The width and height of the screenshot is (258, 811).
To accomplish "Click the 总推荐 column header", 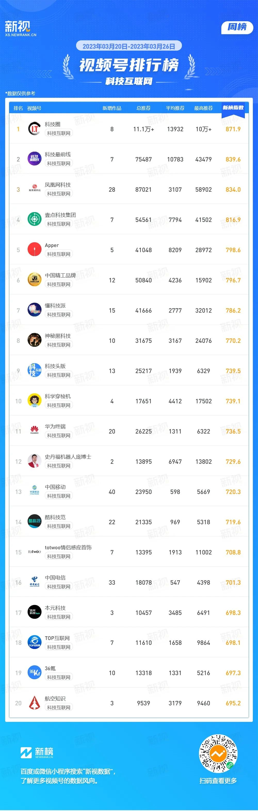I will (x=144, y=108).
